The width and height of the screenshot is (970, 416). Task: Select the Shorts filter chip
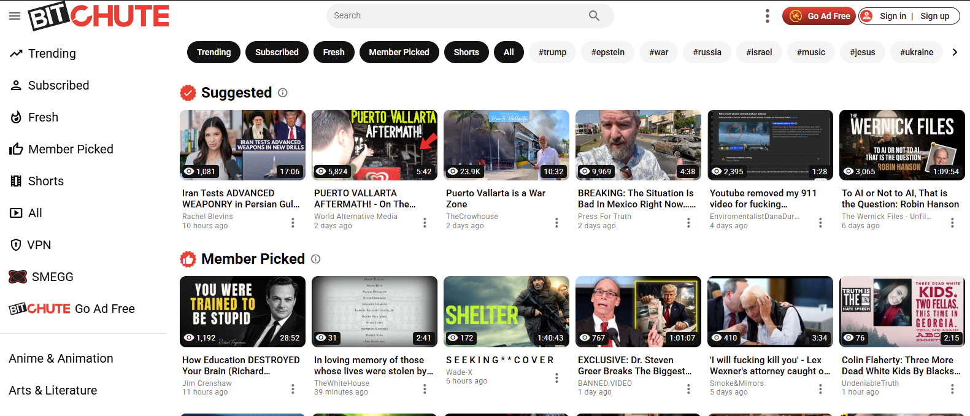click(466, 52)
